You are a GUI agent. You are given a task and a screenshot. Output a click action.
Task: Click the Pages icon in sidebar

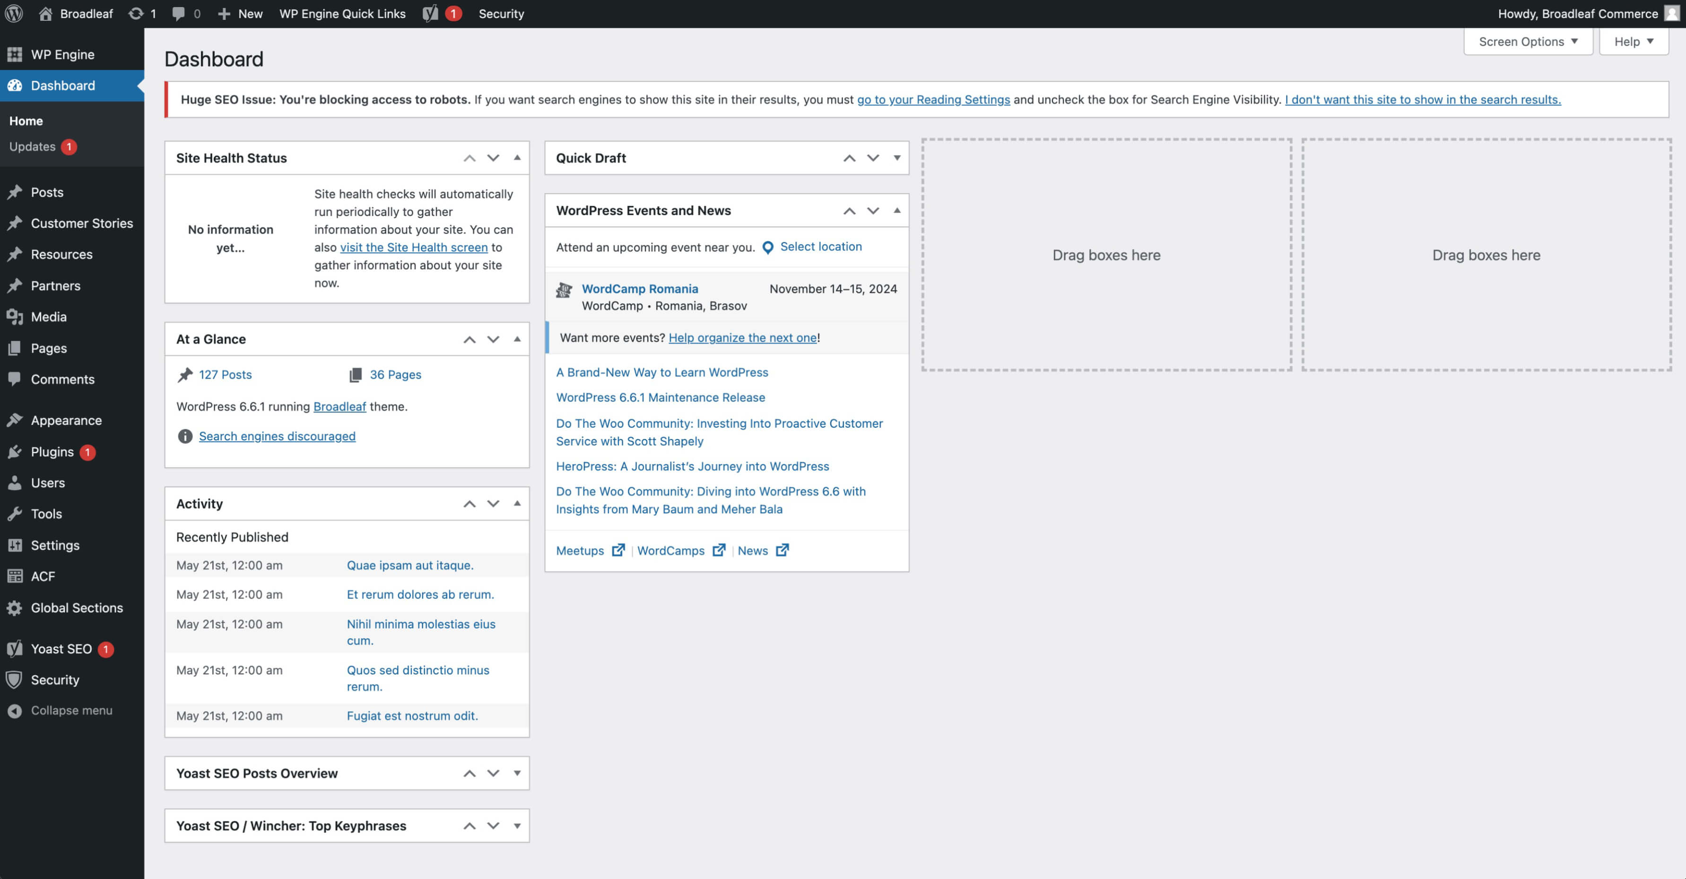pyautogui.click(x=14, y=348)
